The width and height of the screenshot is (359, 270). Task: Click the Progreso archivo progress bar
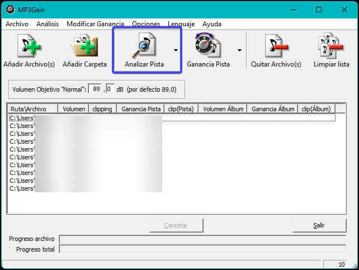coord(202,239)
